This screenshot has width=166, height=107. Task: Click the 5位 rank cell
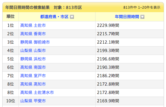(11, 59)
